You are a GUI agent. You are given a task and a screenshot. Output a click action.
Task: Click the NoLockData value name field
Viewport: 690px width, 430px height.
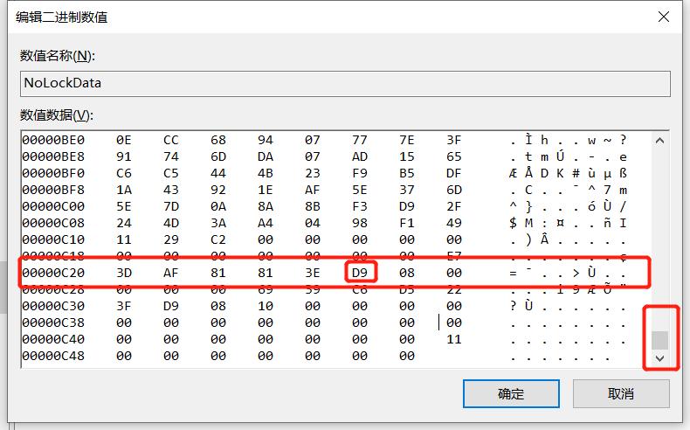(345, 83)
